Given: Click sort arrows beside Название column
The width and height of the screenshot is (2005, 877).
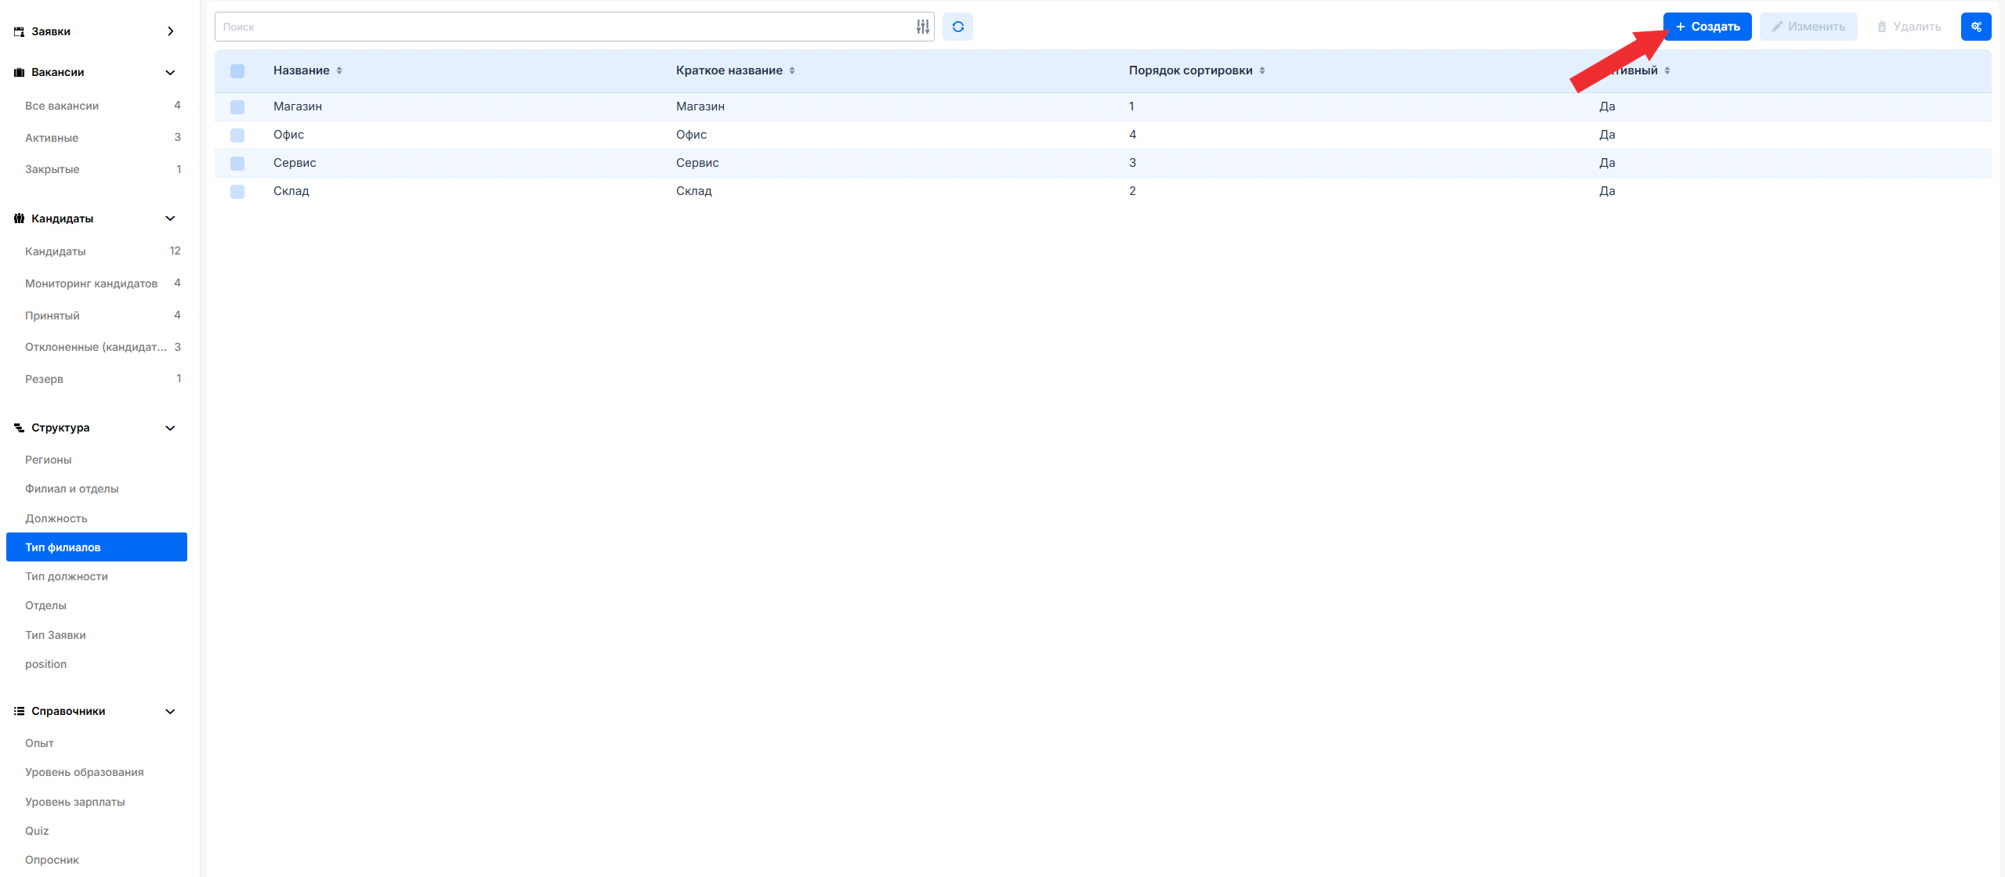Looking at the screenshot, I should [x=339, y=70].
